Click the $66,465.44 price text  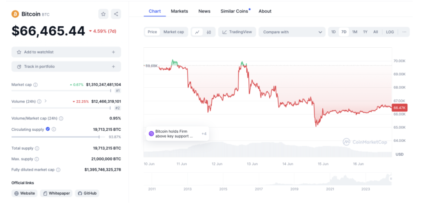click(48, 31)
